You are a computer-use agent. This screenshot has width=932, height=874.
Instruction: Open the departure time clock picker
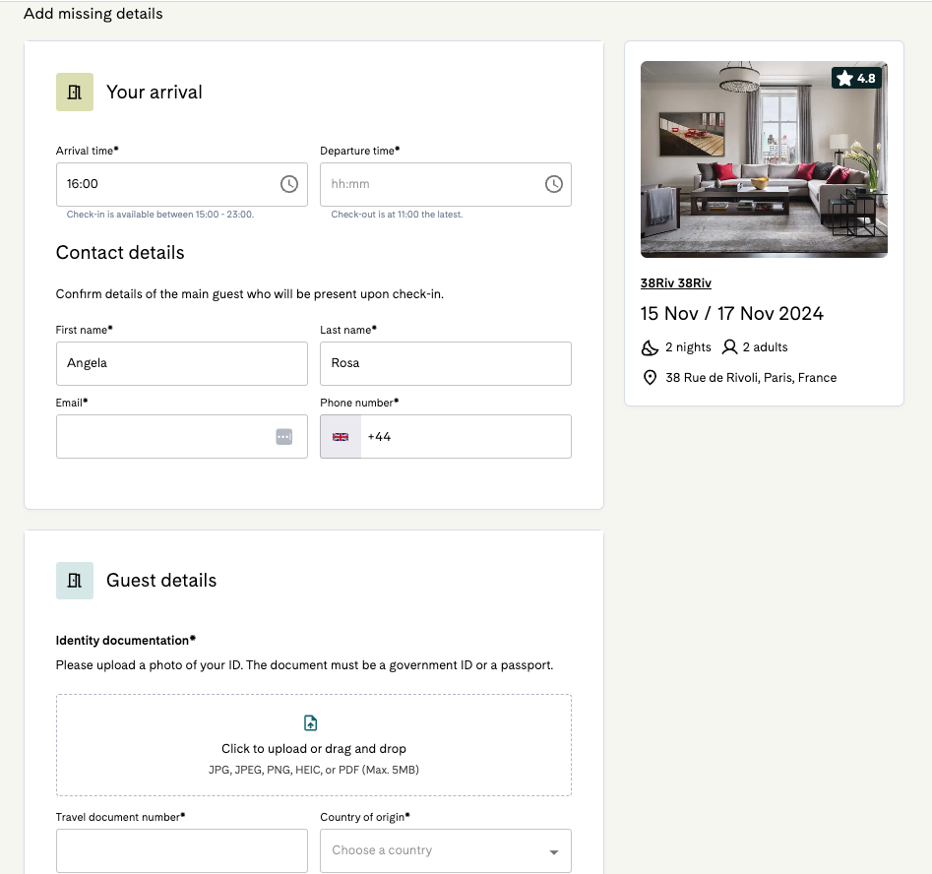(553, 184)
